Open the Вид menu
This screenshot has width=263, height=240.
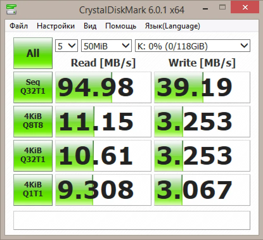pos(90,26)
